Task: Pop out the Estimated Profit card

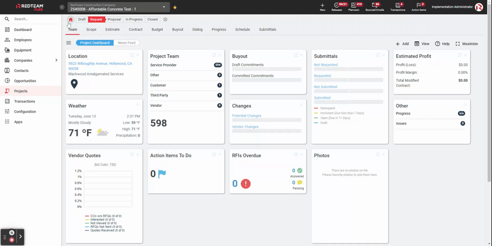Action: [460, 55]
